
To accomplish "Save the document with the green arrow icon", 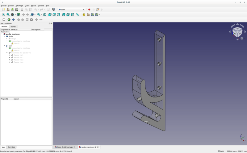I will pos(12,10).
